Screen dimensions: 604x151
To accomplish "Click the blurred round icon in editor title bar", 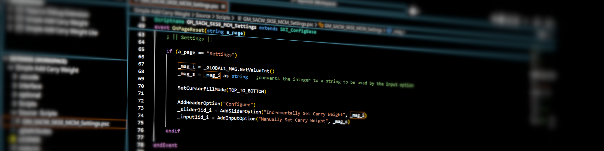I will tap(413, 11).
